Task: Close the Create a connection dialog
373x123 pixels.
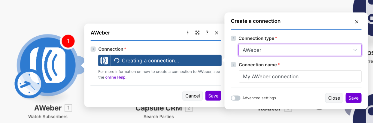Action: [x=357, y=22]
